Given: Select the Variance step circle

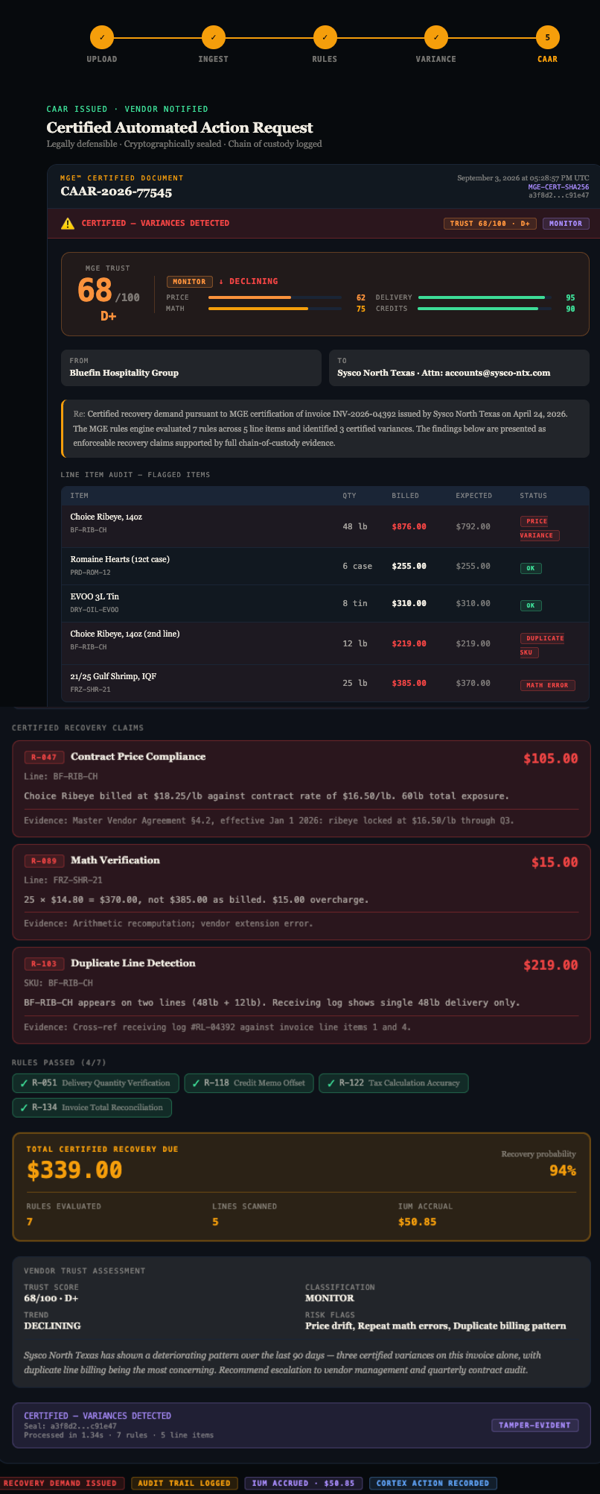Looking at the screenshot, I should point(436,37).
